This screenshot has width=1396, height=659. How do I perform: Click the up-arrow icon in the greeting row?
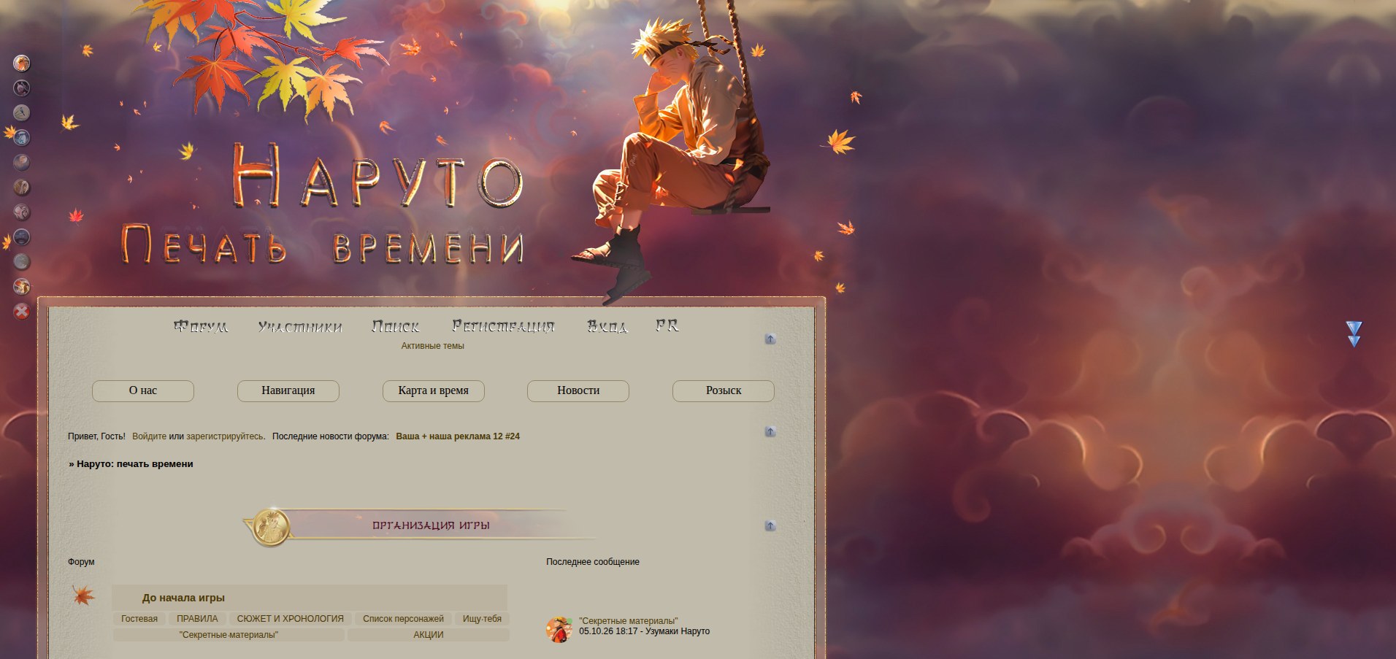770,432
